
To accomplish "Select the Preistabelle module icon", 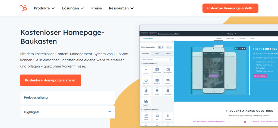I will point(157,81).
